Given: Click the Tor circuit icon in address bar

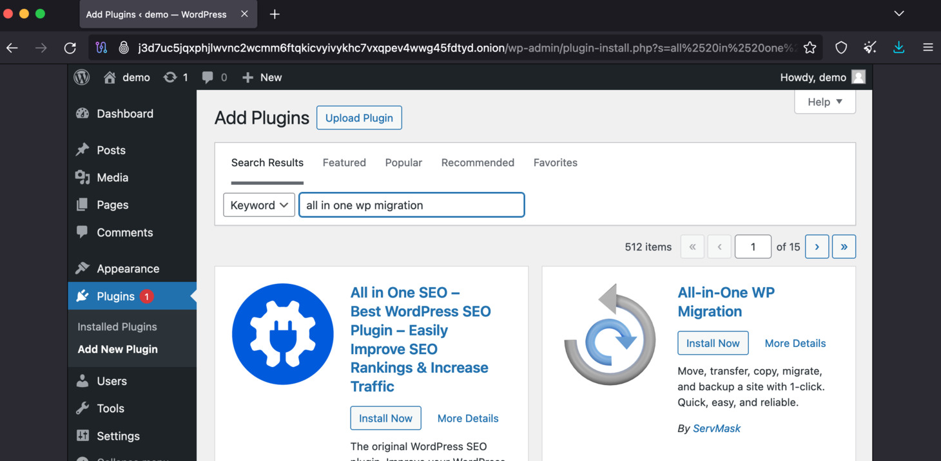Looking at the screenshot, I should [102, 48].
